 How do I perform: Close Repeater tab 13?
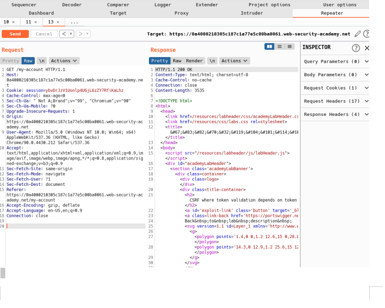coord(58,22)
